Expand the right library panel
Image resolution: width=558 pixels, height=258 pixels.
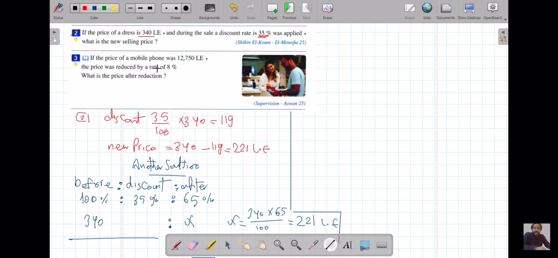tap(503, 36)
